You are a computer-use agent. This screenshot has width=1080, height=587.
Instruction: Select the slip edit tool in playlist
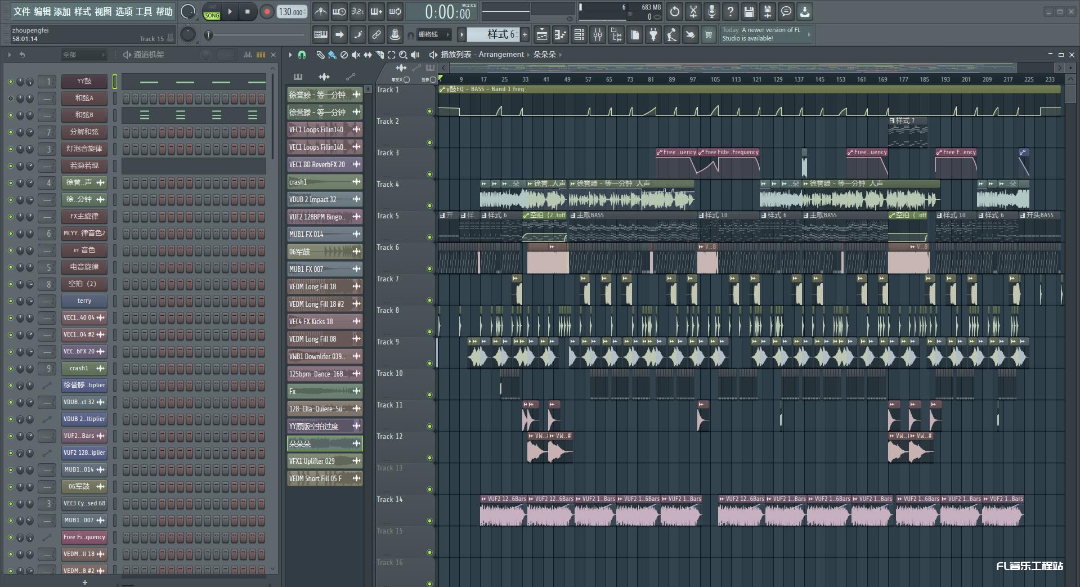[368, 55]
